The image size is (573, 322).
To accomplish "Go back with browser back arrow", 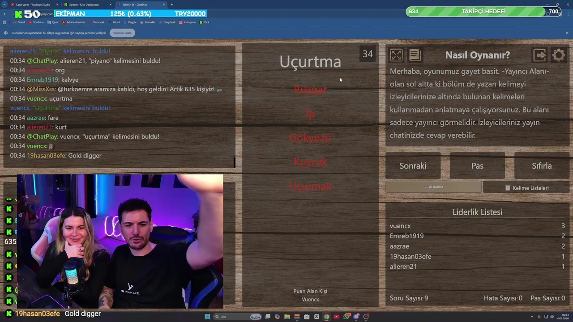I will (4, 14).
